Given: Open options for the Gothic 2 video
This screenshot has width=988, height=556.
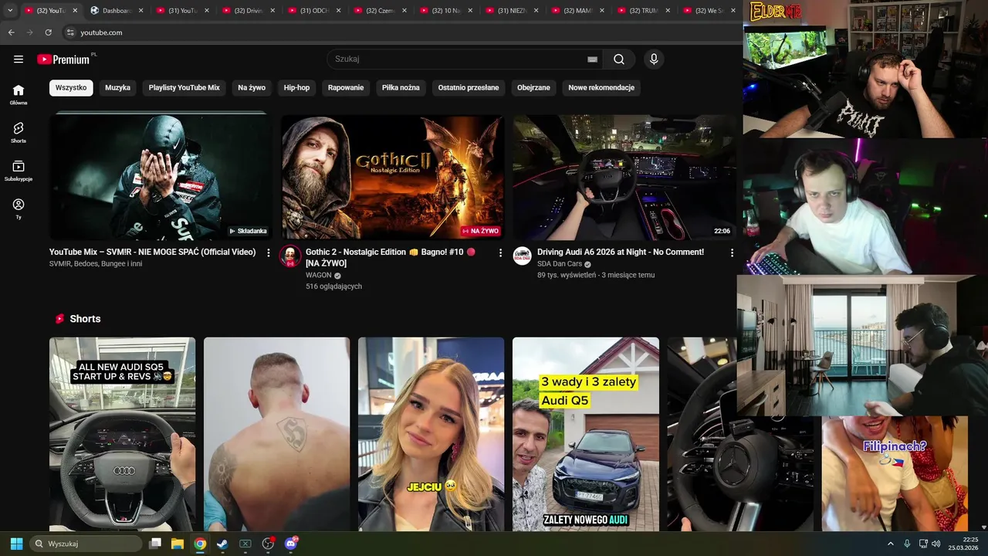Looking at the screenshot, I should coord(500,253).
